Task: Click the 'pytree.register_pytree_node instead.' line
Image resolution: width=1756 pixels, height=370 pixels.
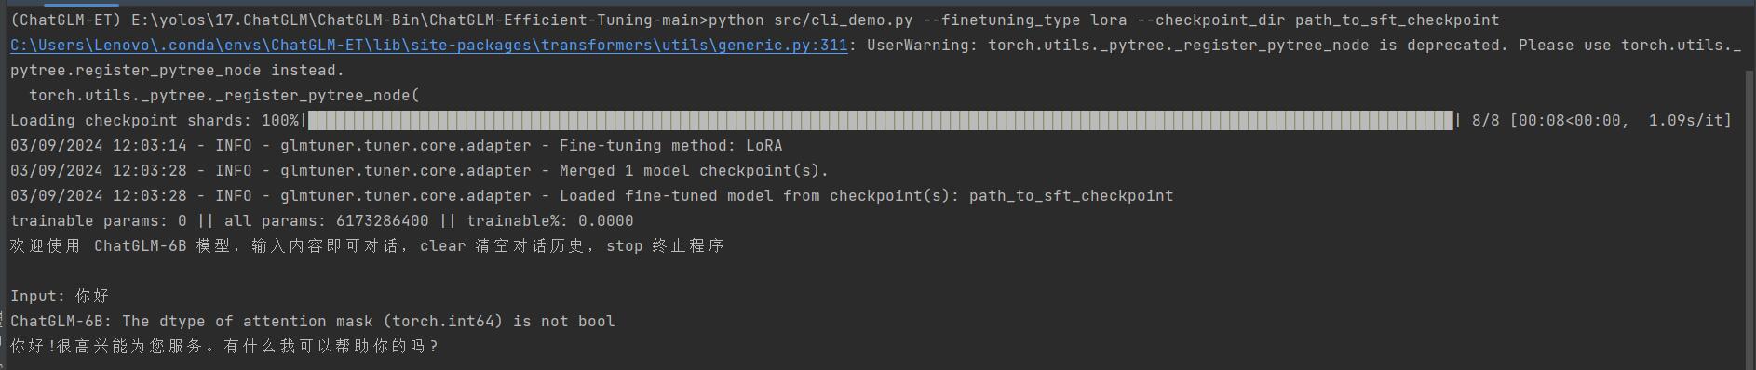Action: (x=177, y=70)
